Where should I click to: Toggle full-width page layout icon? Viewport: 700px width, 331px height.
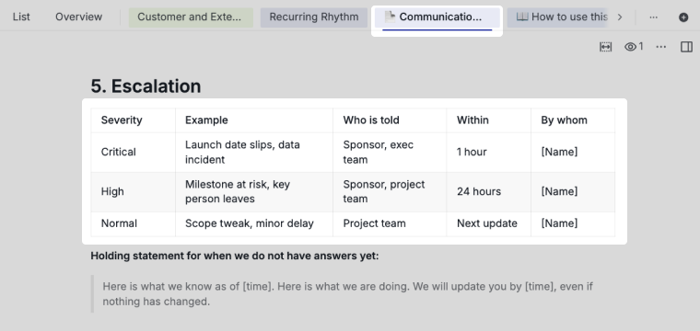pos(605,47)
